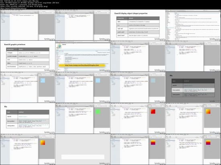Click 'linear gradient' row in the white fills slide
This screenshot has height=165, width=221.
point(28,121)
